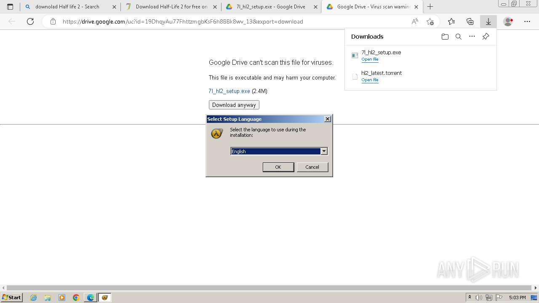Viewport: 539px width, 303px height.
Task: Open Windows Media Player from taskbar
Action: coord(62,298)
